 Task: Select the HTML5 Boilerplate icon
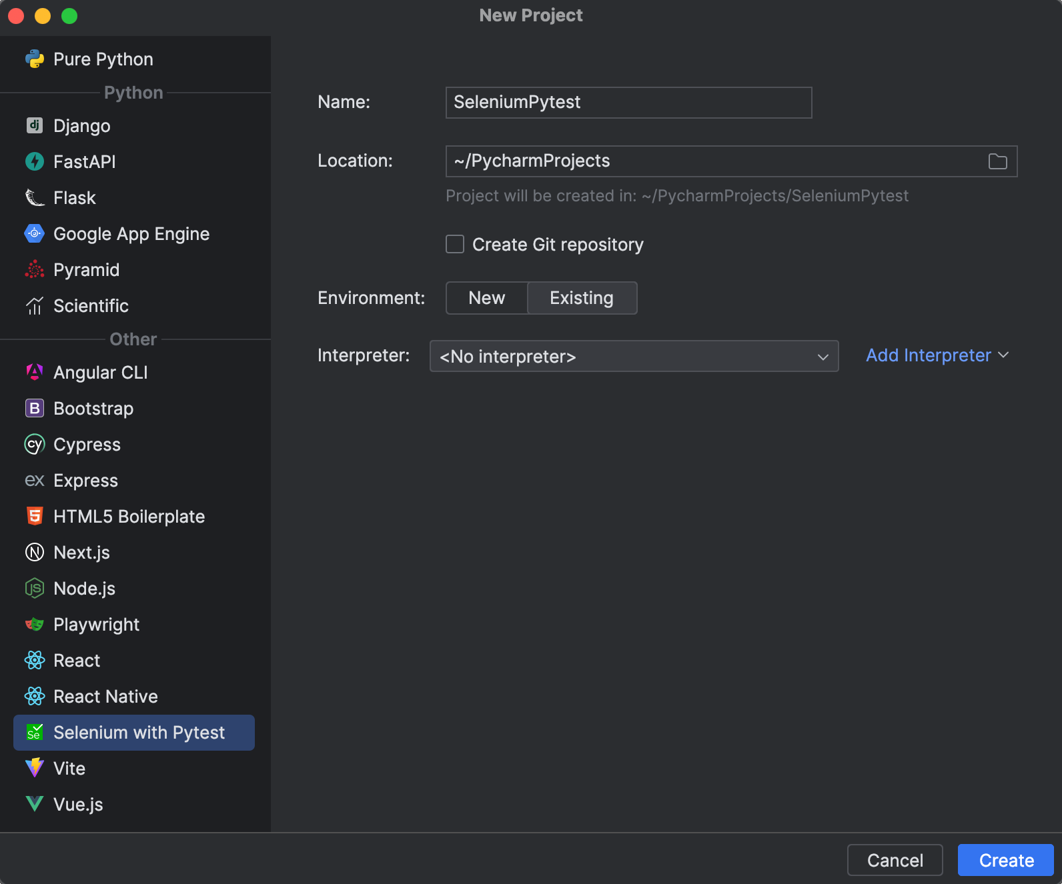pyautogui.click(x=35, y=516)
